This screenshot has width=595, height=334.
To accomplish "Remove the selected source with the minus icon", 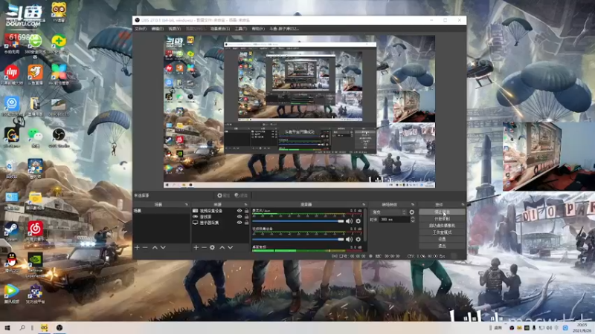I will [x=204, y=247].
